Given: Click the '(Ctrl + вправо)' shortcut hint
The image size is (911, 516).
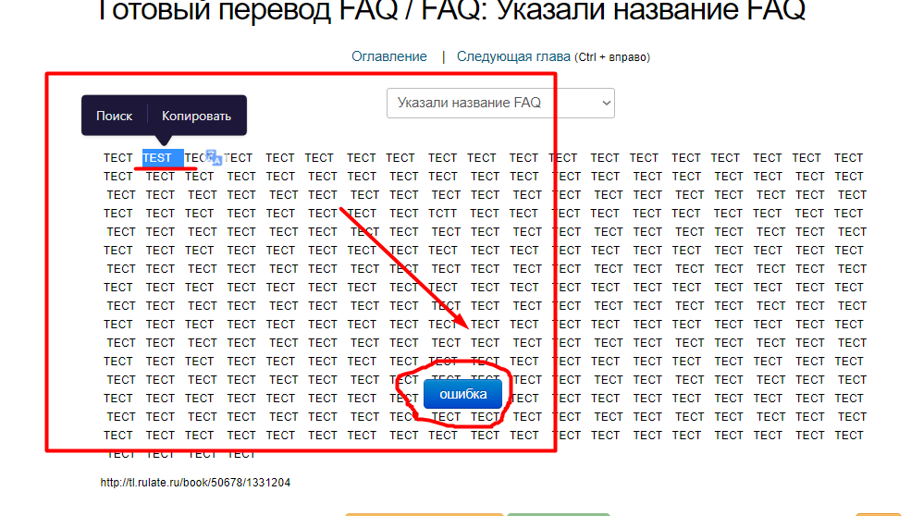Looking at the screenshot, I should 612,57.
